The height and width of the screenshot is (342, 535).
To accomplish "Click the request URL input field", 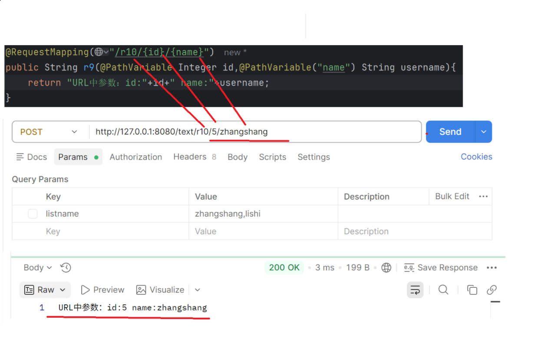I will click(255, 132).
